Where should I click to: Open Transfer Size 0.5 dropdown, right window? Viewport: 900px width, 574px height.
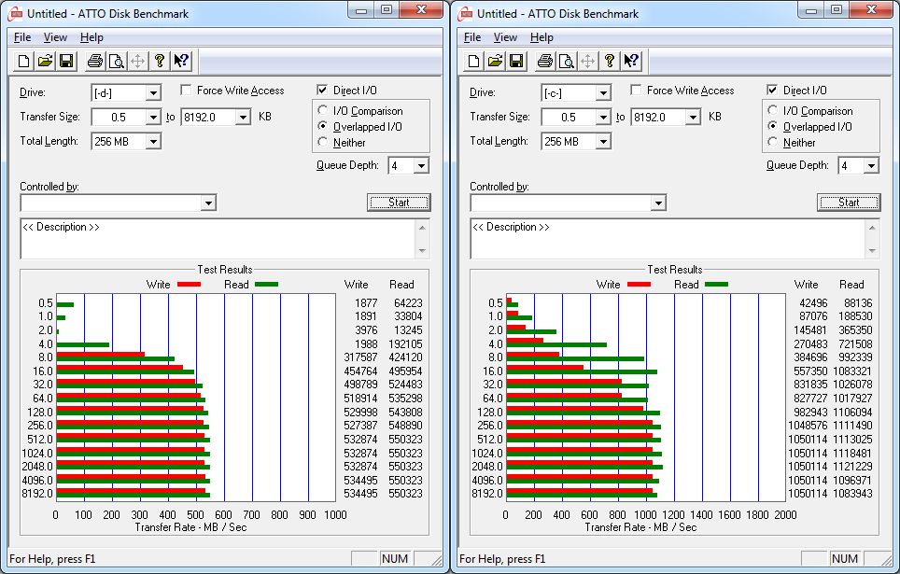coord(603,117)
